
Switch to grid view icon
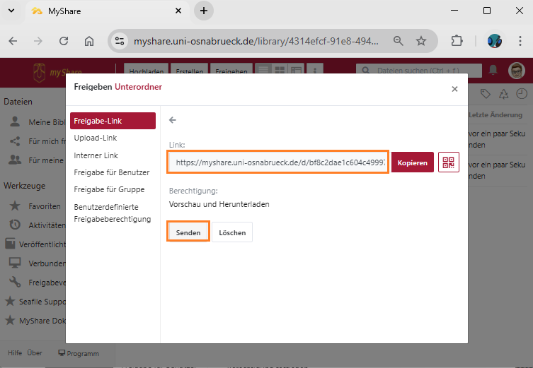coord(280,71)
